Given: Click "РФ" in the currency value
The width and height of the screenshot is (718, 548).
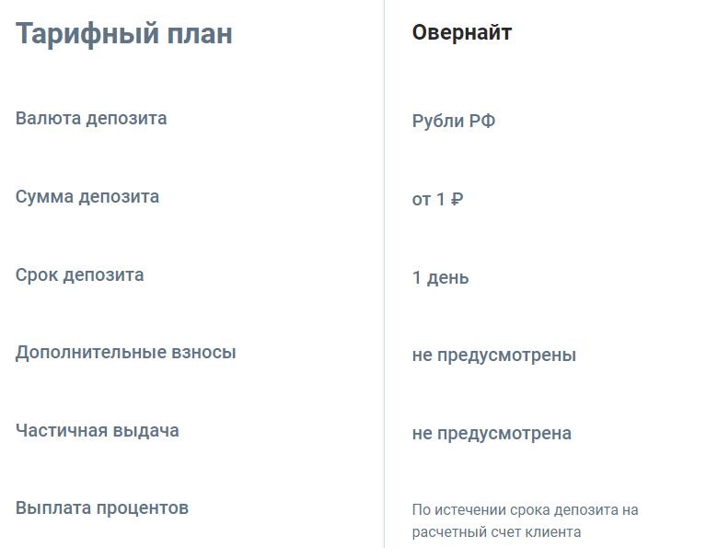Looking at the screenshot, I should [x=482, y=121].
